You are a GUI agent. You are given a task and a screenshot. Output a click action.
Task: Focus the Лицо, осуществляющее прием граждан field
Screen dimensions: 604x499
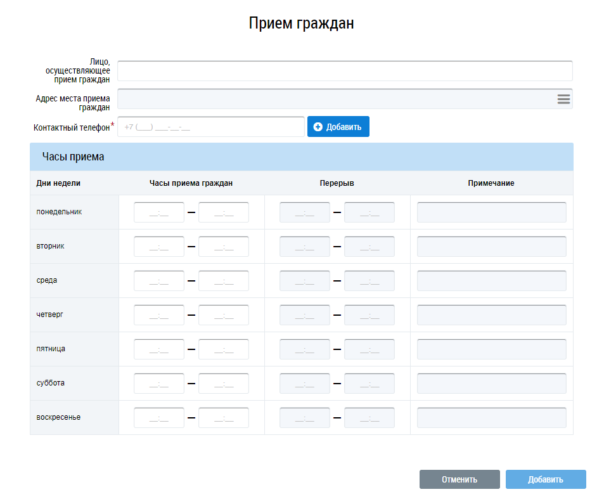(345, 71)
